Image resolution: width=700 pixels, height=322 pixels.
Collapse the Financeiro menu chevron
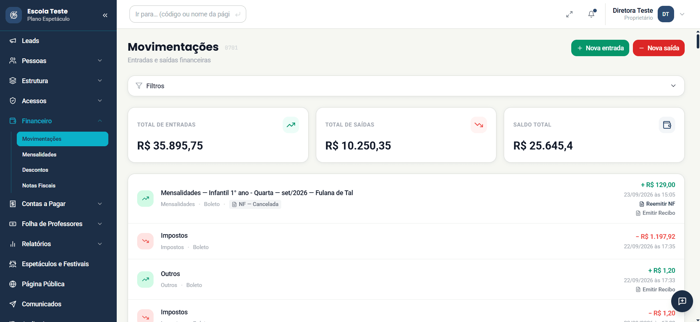100,121
